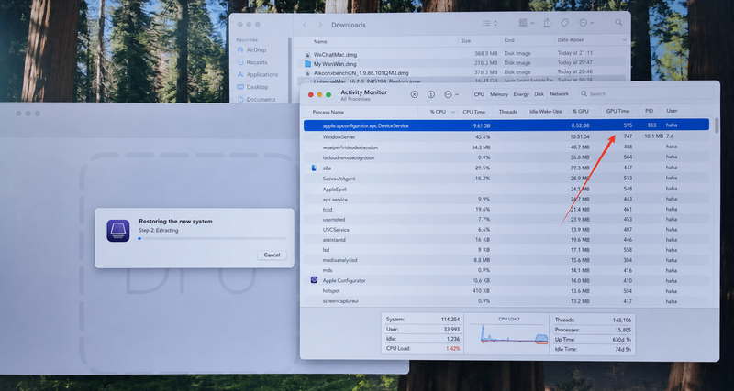734x391 pixels.
Task: Stop the selected process in Activity Monitor
Action: click(415, 94)
